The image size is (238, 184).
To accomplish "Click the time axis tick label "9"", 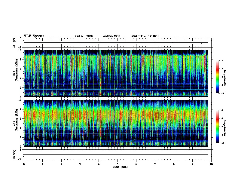I will click(x=192, y=164).
